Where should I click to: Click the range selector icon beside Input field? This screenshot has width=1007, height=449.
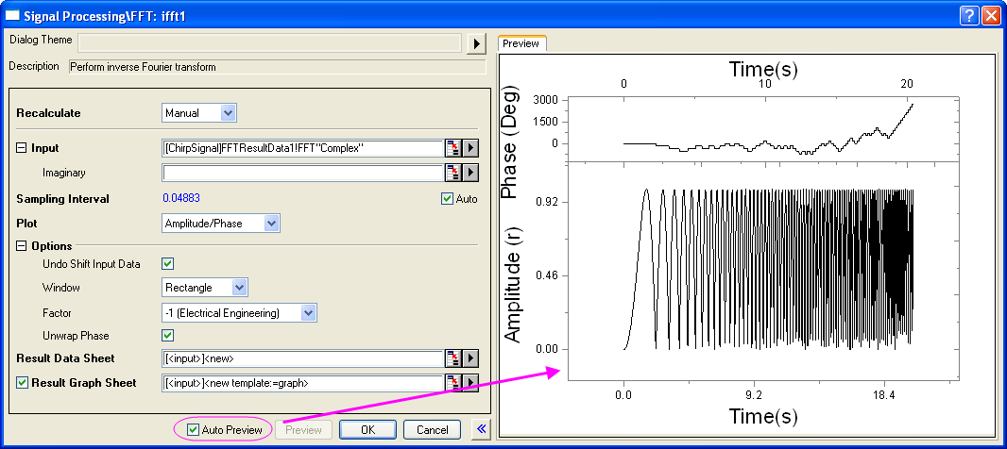[453, 148]
